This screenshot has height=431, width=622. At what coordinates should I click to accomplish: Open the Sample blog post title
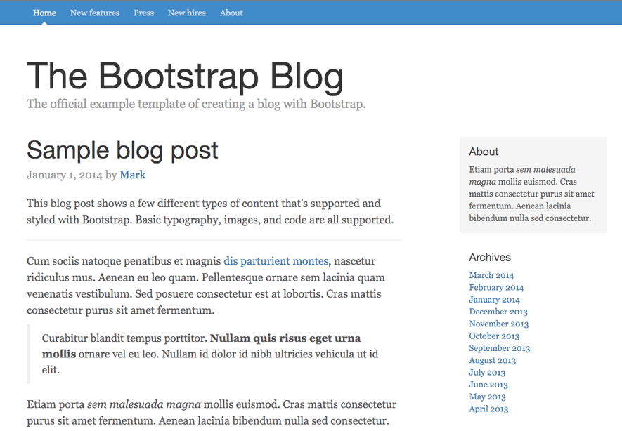pyautogui.click(x=122, y=150)
